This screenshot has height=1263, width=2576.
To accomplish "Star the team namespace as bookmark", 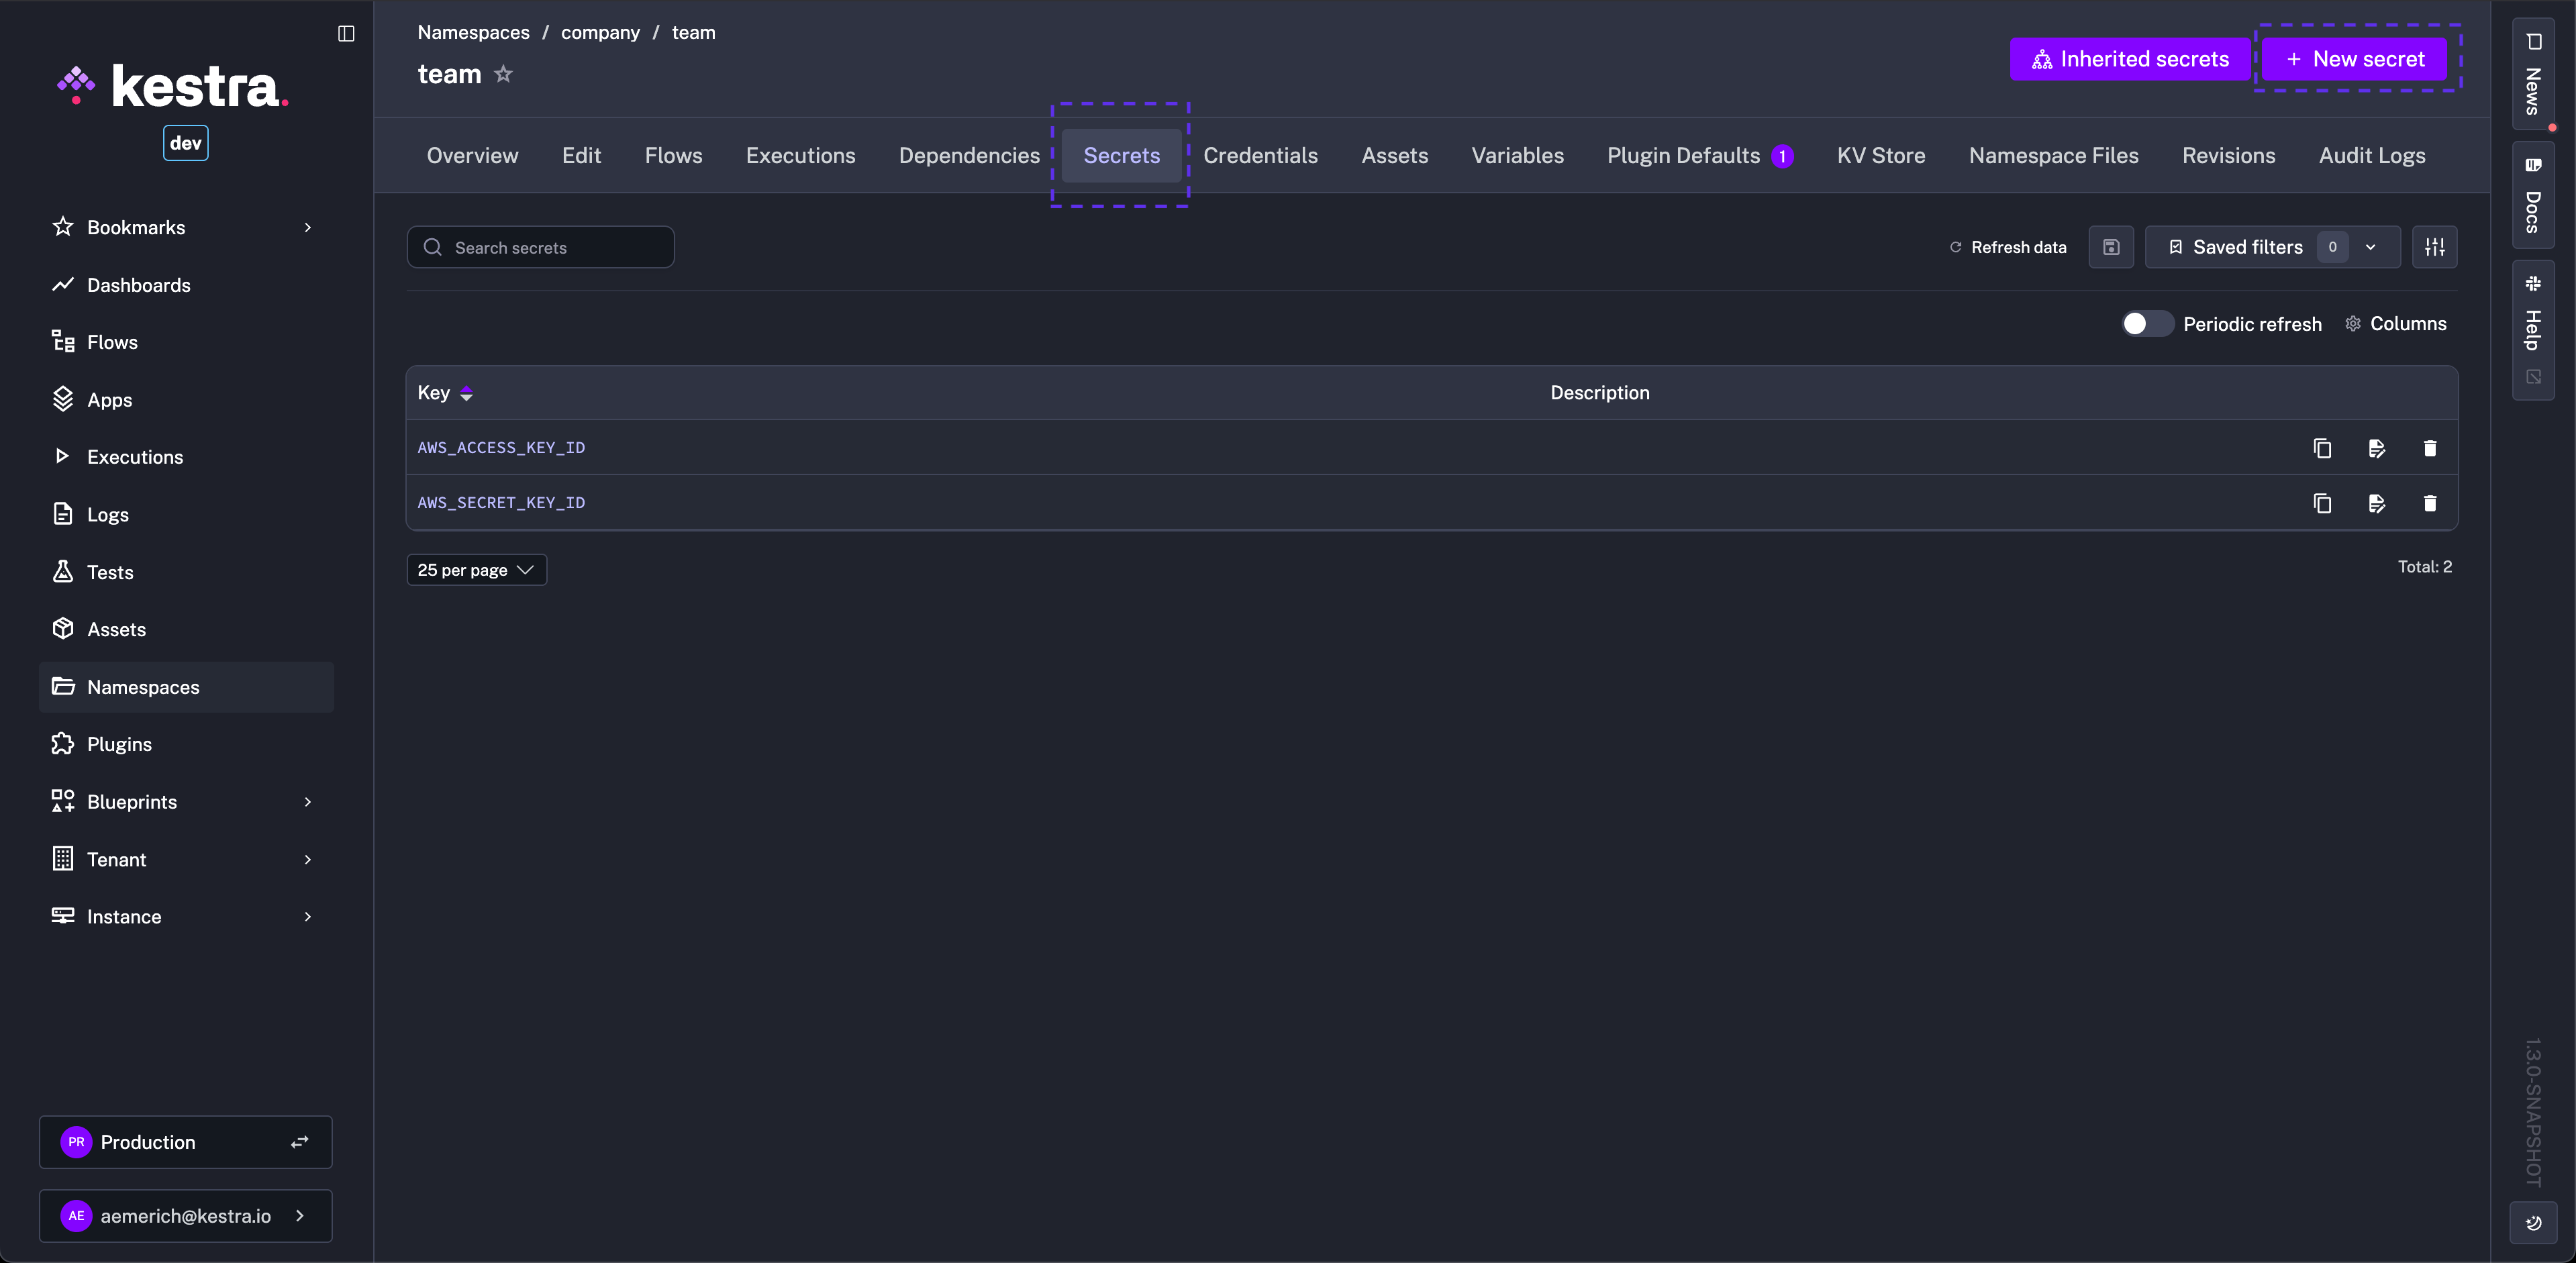I will tap(503, 74).
